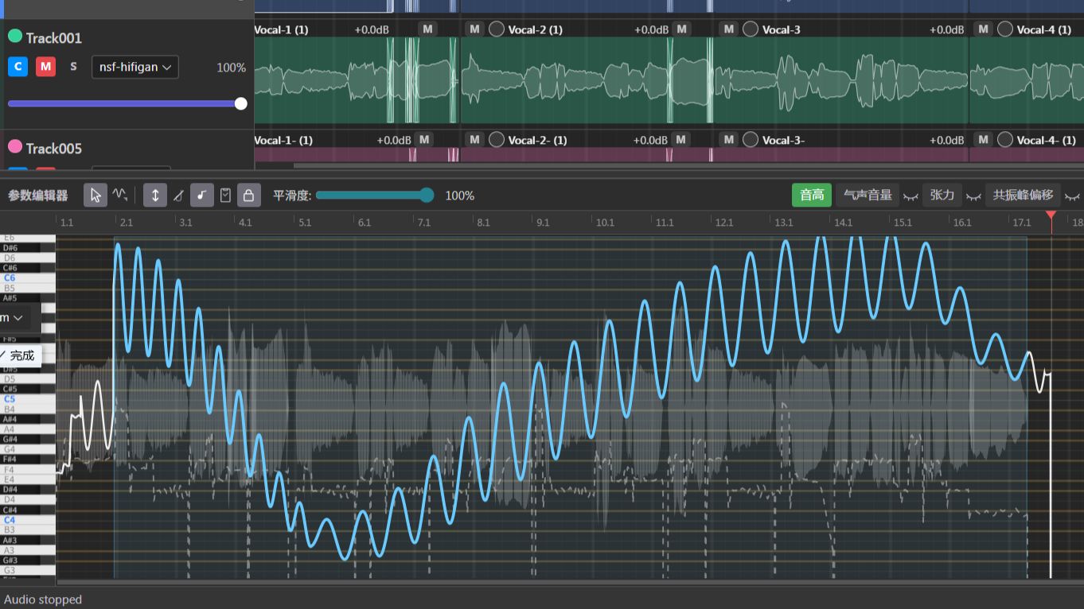Screen dimensions: 1084x609
Task: Switch to the 共振峰偏移 parameter tab
Action: tap(1023, 195)
